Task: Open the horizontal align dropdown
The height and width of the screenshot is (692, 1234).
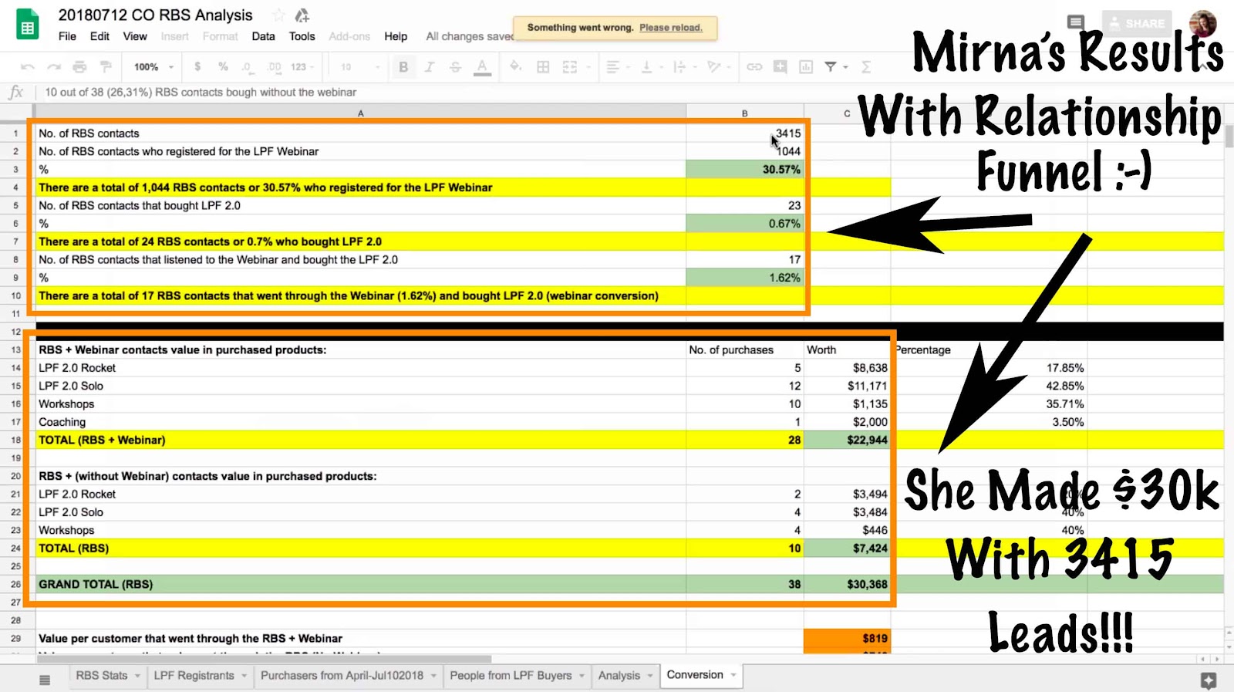Action: [617, 67]
